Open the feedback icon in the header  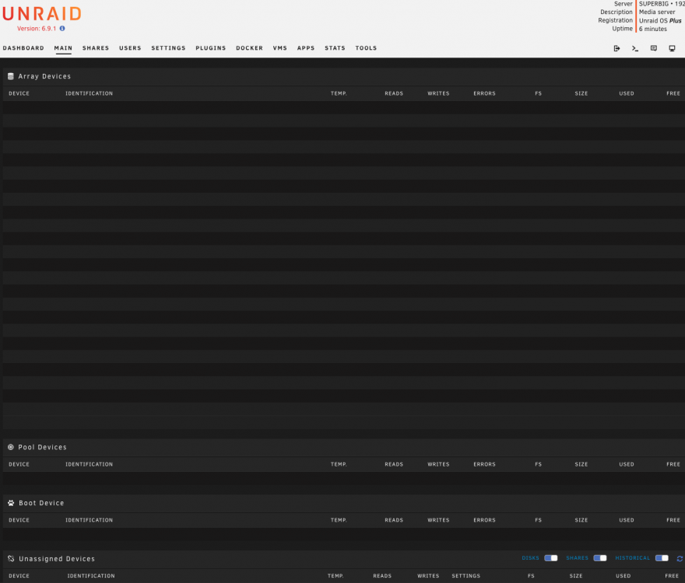point(654,48)
